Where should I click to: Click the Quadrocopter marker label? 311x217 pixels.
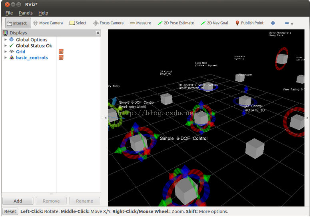[x=245, y=75]
